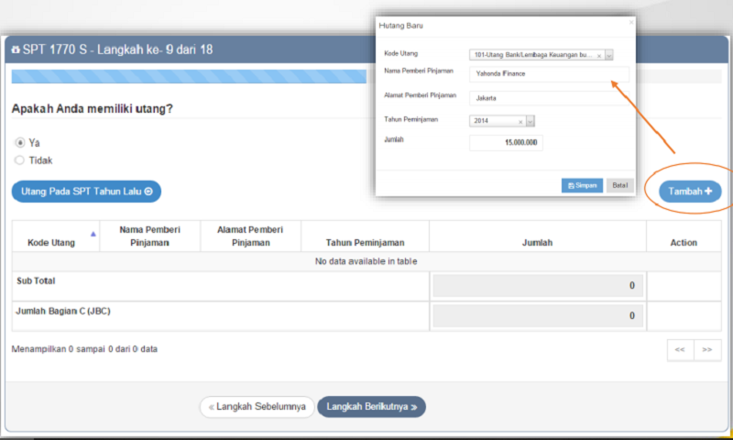Screen dimensions: 733x440
Task: Select the Ya radio option
Action: pyautogui.click(x=19, y=143)
